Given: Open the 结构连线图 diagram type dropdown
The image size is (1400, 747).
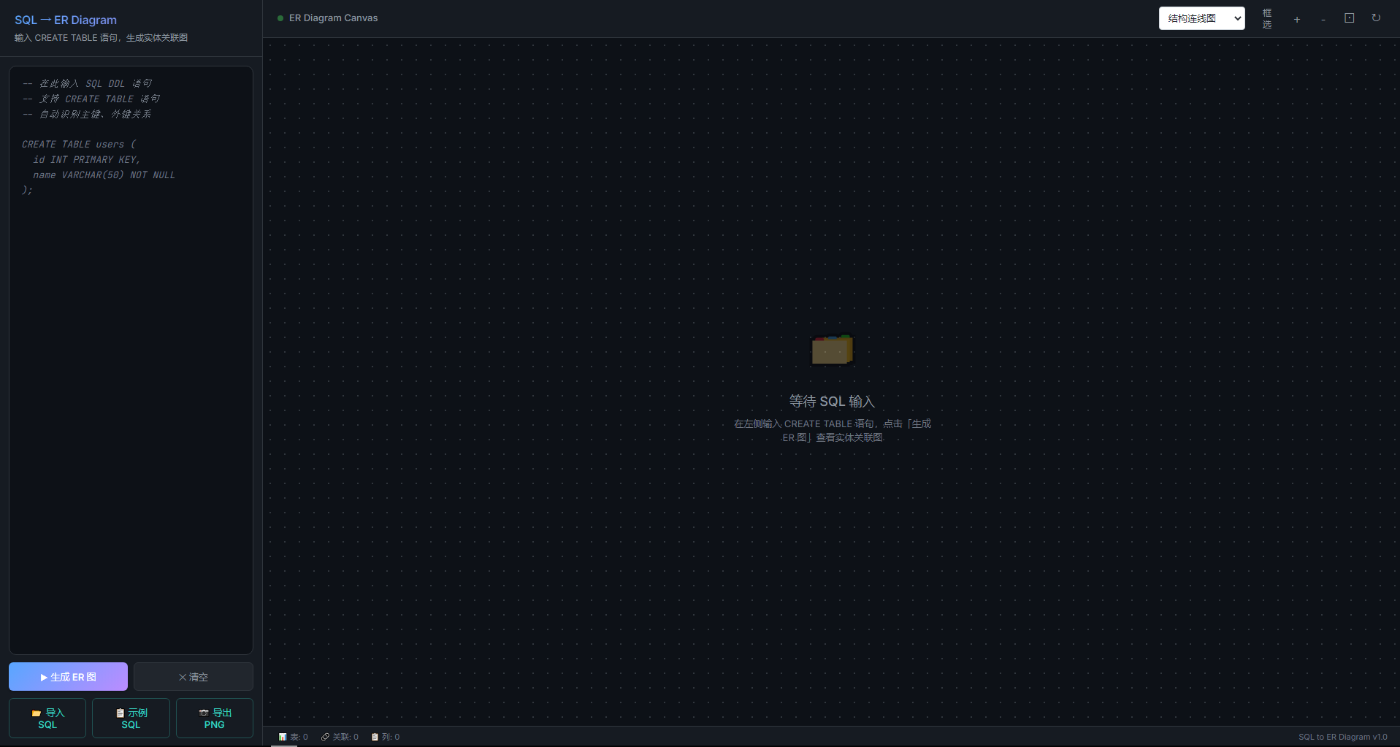Looking at the screenshot, I should coord(1201,18).
